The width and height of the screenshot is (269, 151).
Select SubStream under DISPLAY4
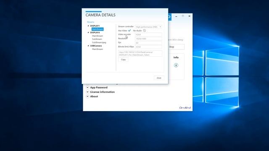pos(97,39)
